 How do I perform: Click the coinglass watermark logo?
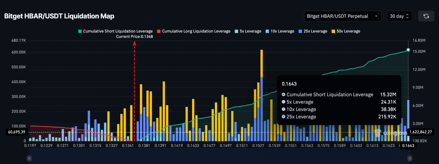click(x=391, y=133)
